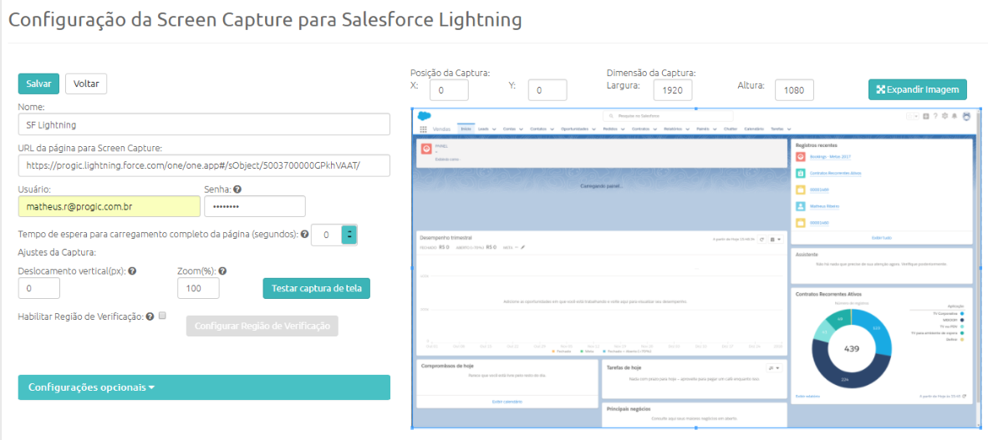Click the Altura capture height field
The image size is (988, 440).
coord(795,90)
